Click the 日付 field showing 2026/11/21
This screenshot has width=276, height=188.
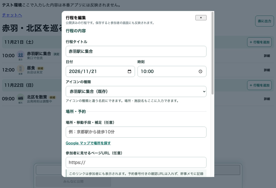pyautogui.click(x=100, y=71)
